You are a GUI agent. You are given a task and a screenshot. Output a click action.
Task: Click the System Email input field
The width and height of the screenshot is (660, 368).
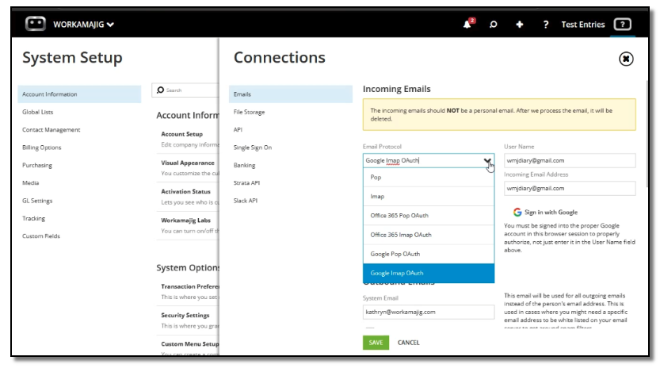click(x=429, y=312)
